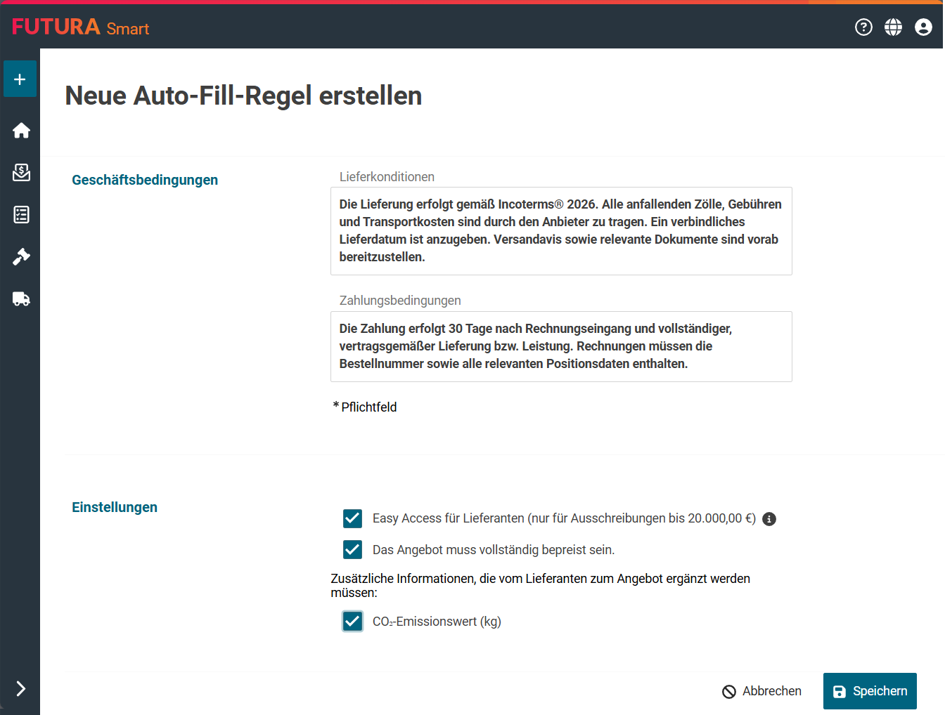Screen dimensions: 945x715
Task: Open the checklist icon in sidebar
Action: [x=21, y=215]
